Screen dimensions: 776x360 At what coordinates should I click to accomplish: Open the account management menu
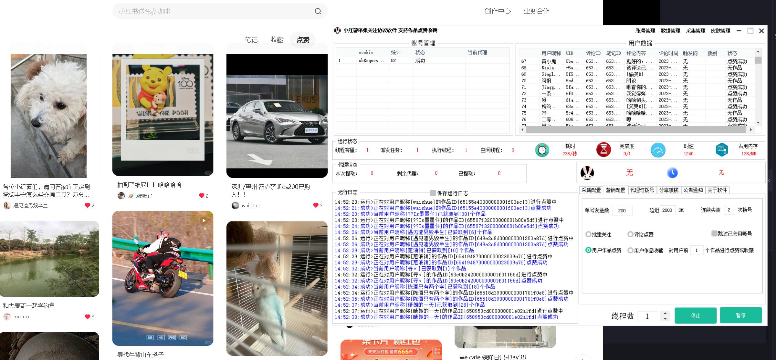coord(645,31)
